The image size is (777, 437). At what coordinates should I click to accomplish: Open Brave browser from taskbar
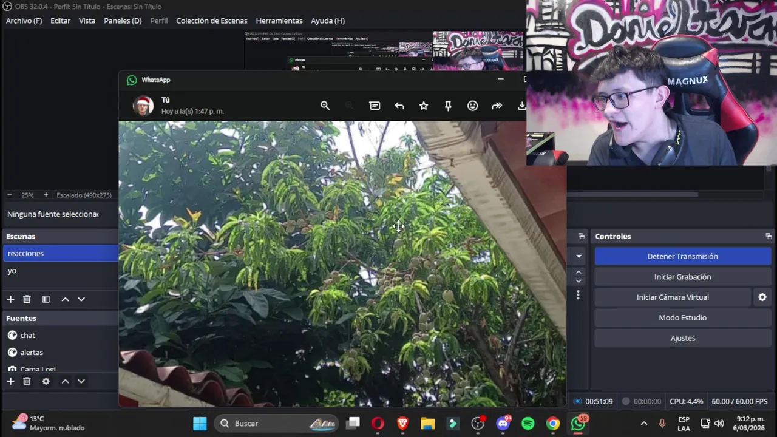pyautogui.click(x=402, y=423)
